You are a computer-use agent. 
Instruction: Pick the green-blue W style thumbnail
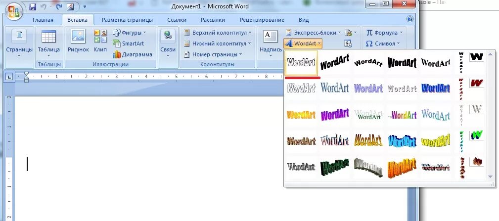(x=476, y=135)
